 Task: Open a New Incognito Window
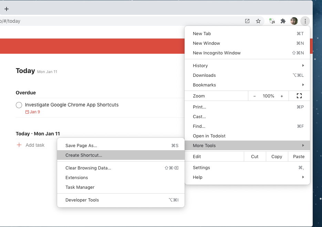[247, 53]
